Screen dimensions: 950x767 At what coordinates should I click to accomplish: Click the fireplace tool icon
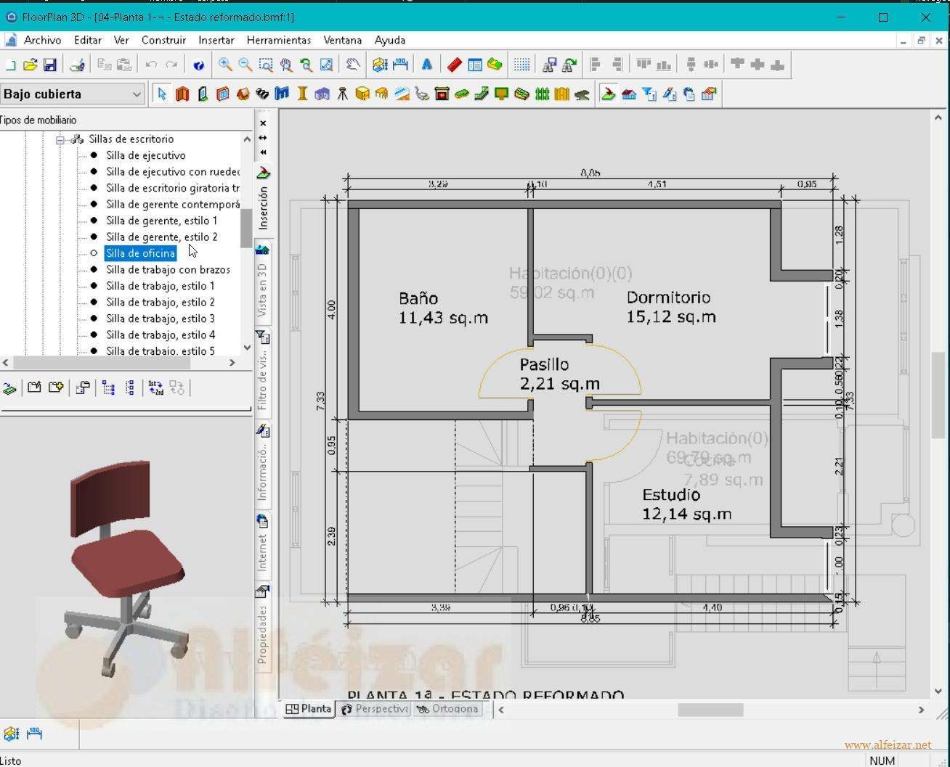[x=442, y=94]
